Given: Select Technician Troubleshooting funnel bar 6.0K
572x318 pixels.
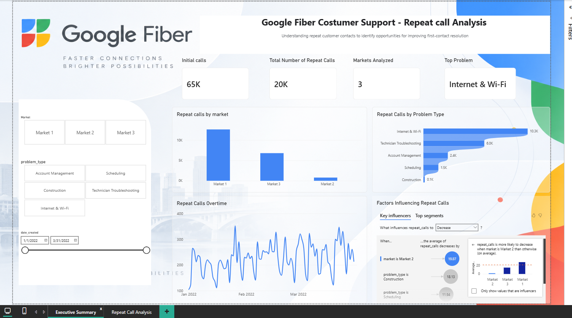Looking at the screenshot, I should click(x=454, y=143).
